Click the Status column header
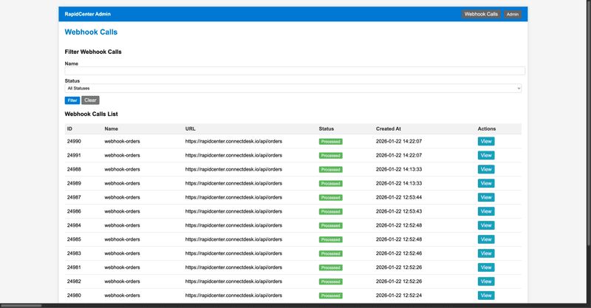Screen dimensions: 591x308 (x=327, y=129)
